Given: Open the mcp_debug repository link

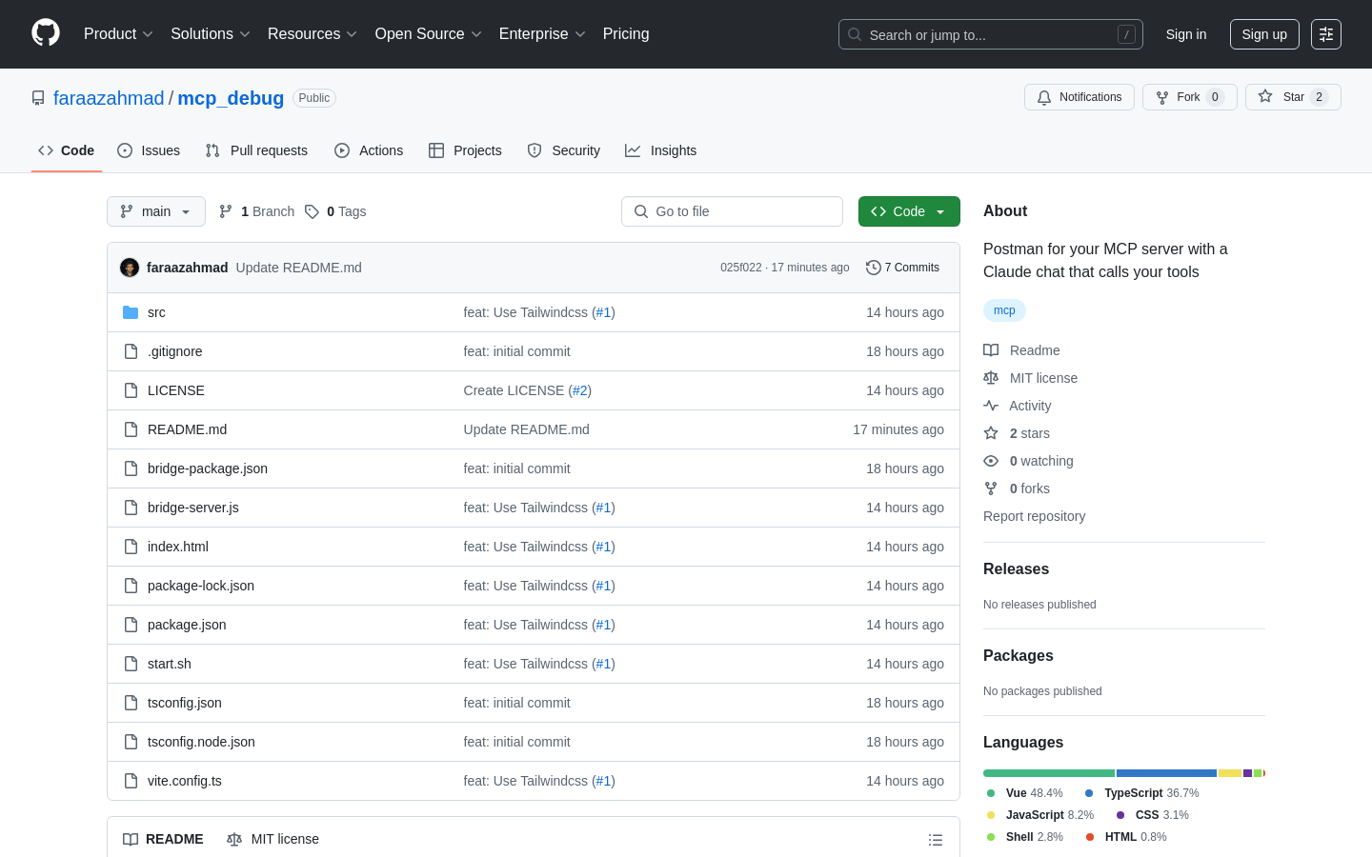Looking at the screenshot, I should pos(231,98).
